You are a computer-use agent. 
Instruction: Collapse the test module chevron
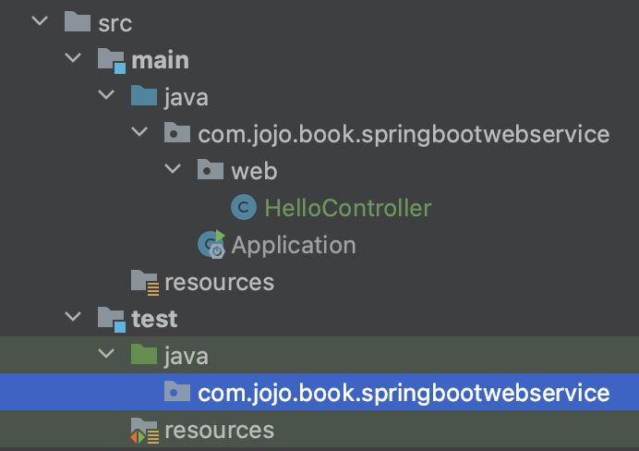73,316
